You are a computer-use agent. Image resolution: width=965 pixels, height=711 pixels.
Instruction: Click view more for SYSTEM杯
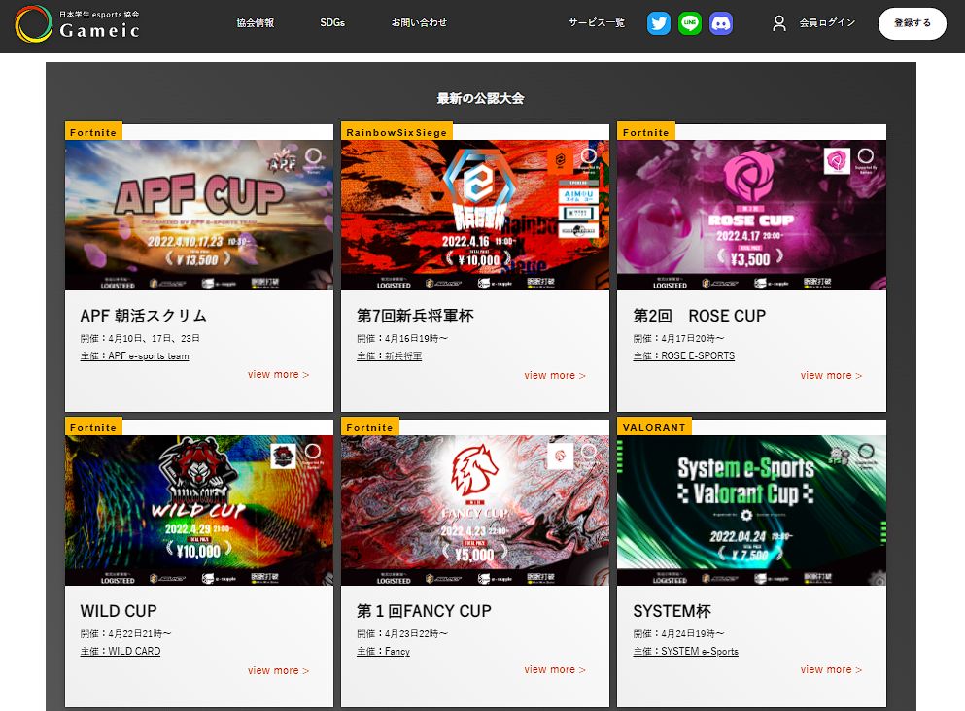[x=831, y=670]
